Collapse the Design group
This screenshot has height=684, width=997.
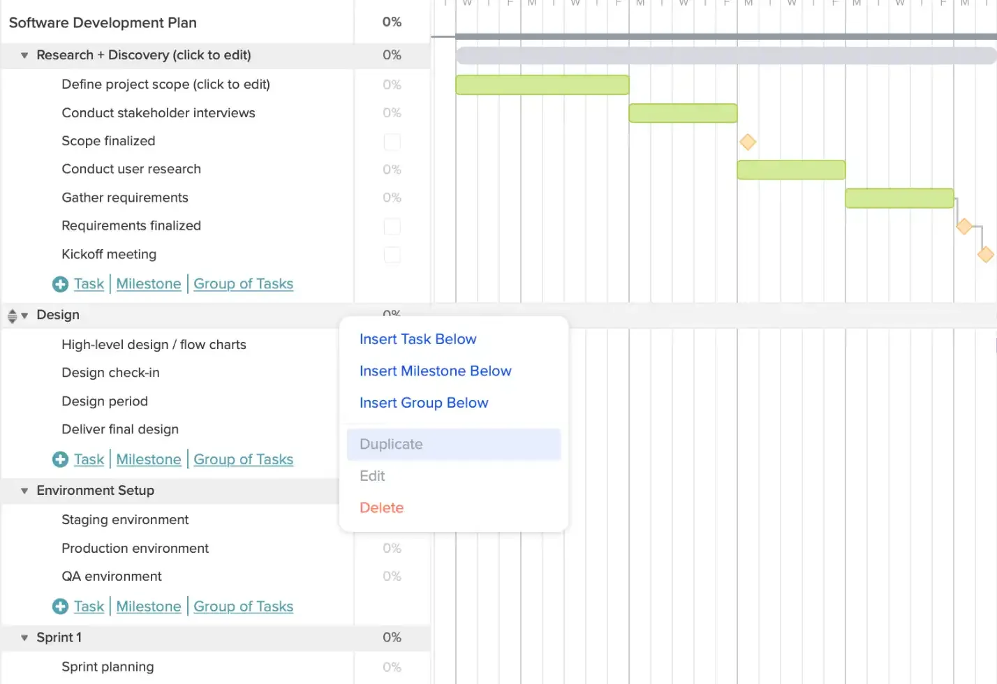pos(24,315)
